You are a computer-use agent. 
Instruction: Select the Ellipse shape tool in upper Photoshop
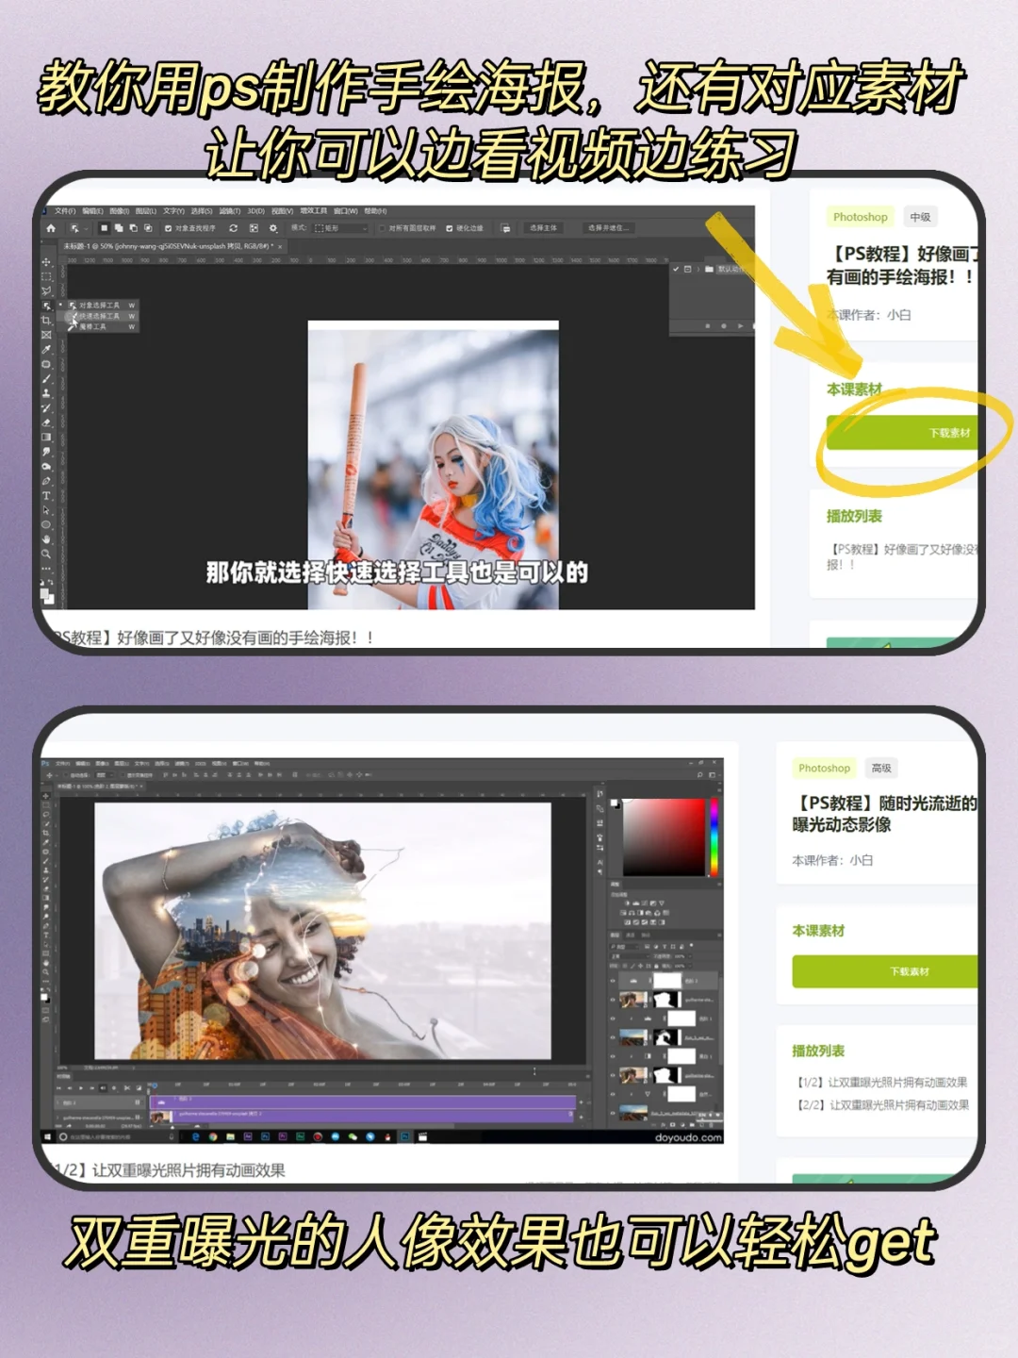[46, 524]
